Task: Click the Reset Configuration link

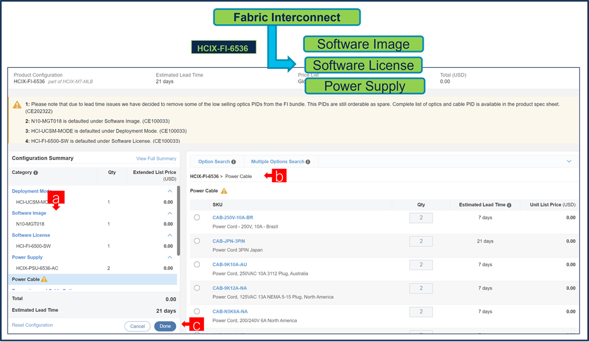Action: 32,325
